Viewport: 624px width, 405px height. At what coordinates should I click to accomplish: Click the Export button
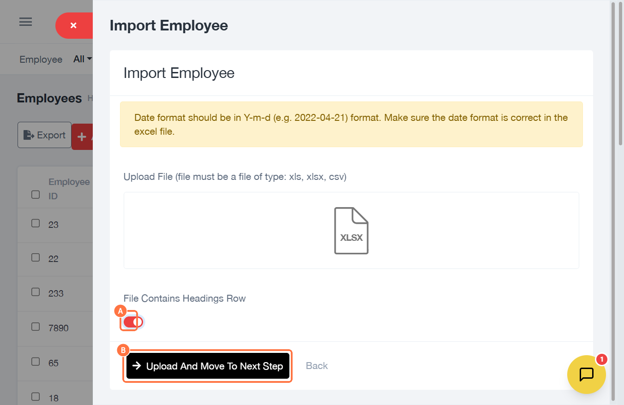[x=45, y=135]
